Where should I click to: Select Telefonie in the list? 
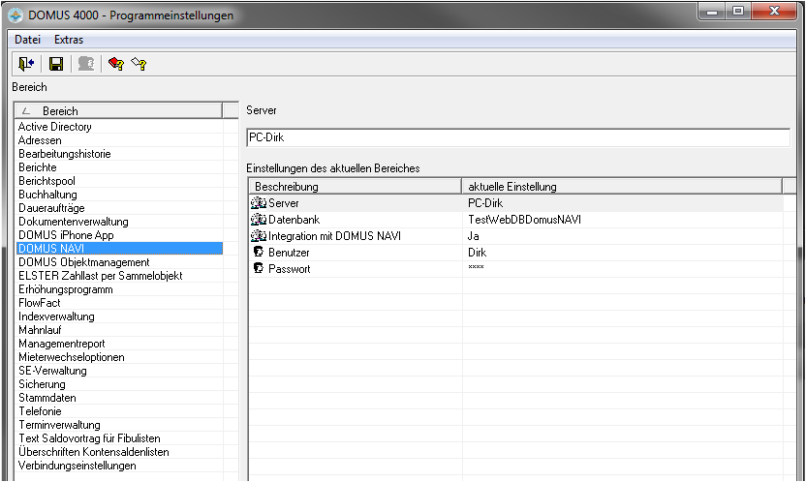(x=120, y=411)
